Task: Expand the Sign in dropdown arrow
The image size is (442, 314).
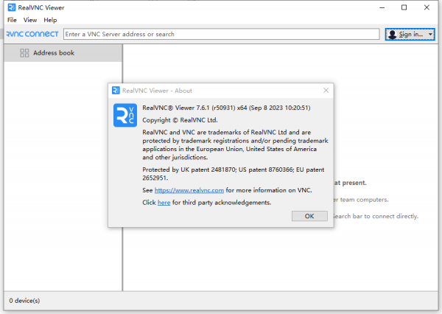Action: (430, 35)
